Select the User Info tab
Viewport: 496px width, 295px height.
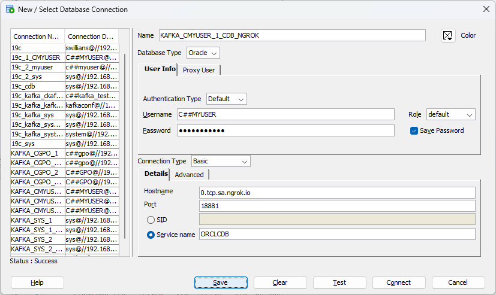tap(160, 69)
